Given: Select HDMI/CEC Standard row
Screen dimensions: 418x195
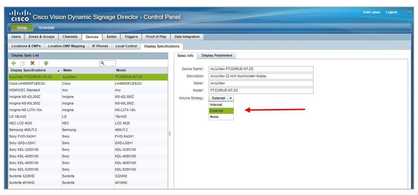Looking at the screenshot, I should pyautogui.click(x=88, y=90).
